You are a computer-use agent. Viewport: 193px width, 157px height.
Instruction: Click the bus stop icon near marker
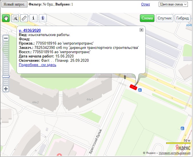tap(140, 90)
